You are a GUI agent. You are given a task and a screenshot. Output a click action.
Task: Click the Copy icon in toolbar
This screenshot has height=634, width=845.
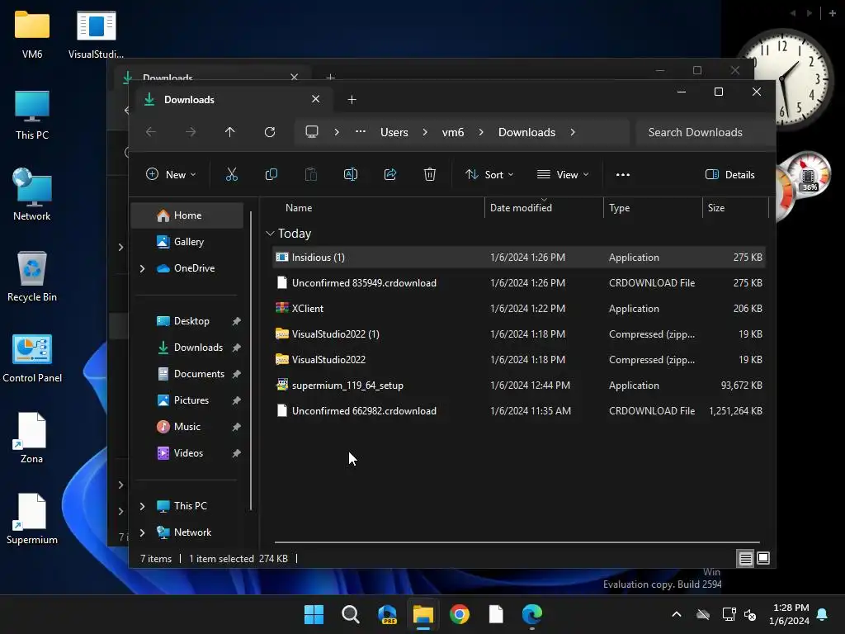[271, 174]
